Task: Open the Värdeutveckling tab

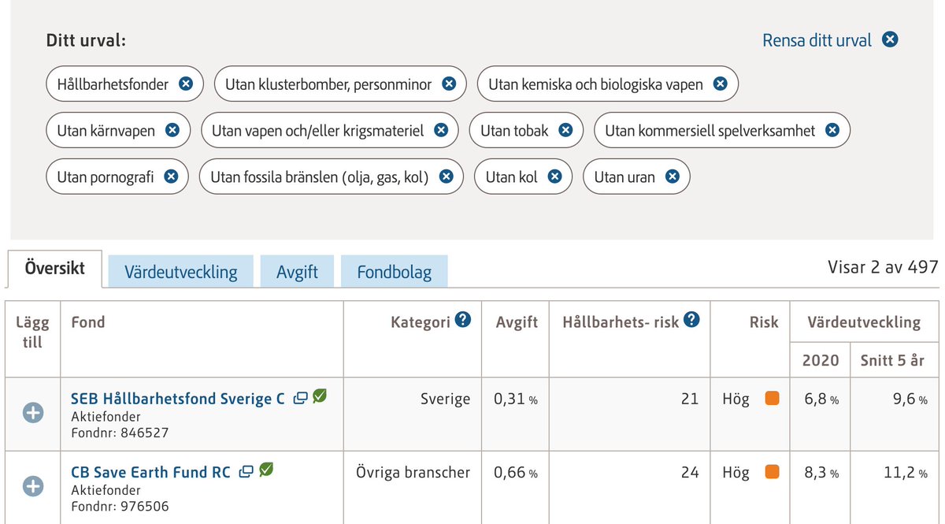Action: pos(181,272)
